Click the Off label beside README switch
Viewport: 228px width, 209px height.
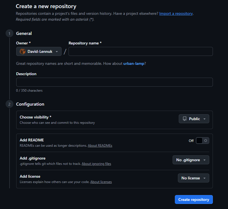click(191, 141)
